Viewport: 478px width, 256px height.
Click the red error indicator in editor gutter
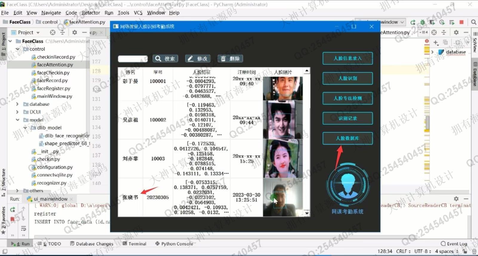(427, 41)
